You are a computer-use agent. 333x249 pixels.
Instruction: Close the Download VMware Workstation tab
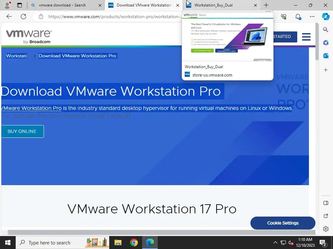(178, 5)
